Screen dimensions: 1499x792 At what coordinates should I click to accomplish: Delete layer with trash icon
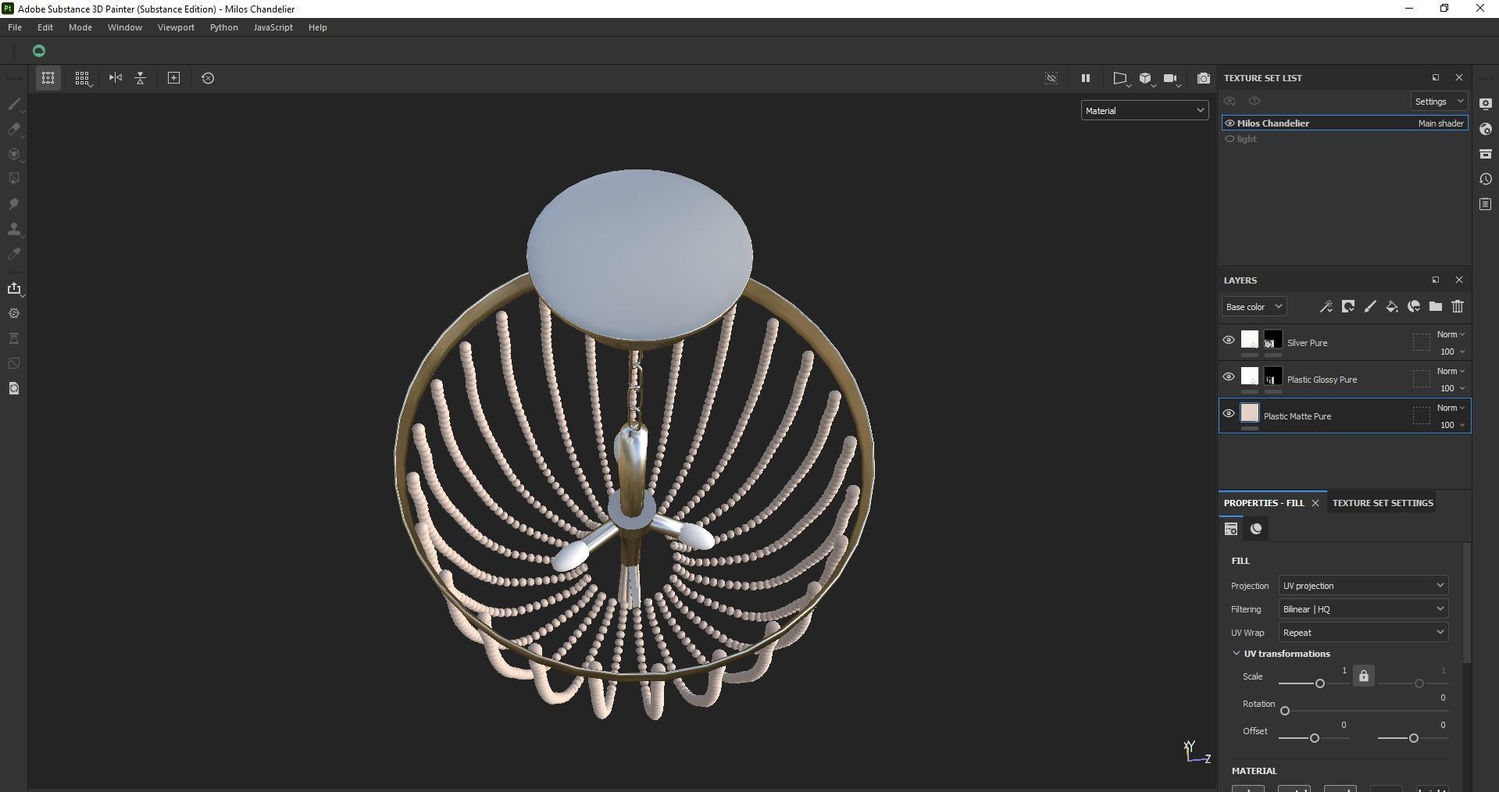point(1458,307)
